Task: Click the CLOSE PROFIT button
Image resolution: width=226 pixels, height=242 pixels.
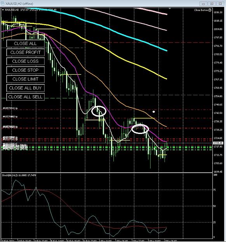Action: 25,53
